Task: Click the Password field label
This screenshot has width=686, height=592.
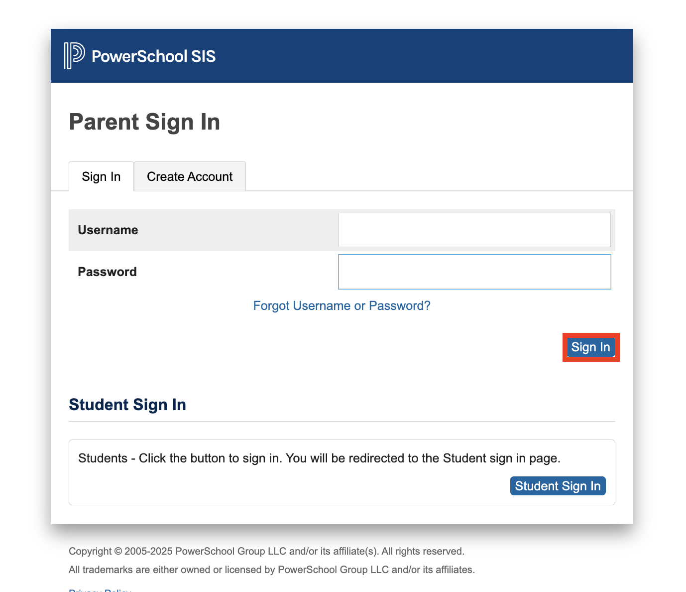Action: tap(107, 272)
